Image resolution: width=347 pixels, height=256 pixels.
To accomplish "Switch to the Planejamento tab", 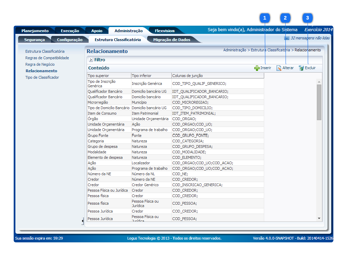I will [35, 31].
